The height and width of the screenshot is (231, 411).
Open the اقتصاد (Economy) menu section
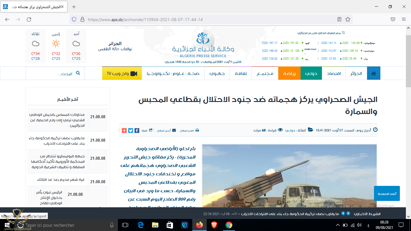334,73
